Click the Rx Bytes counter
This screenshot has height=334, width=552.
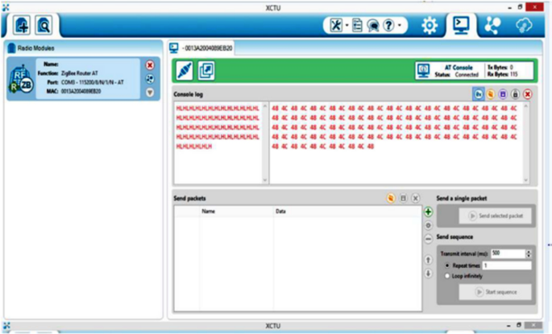click(x=502, y=74)
